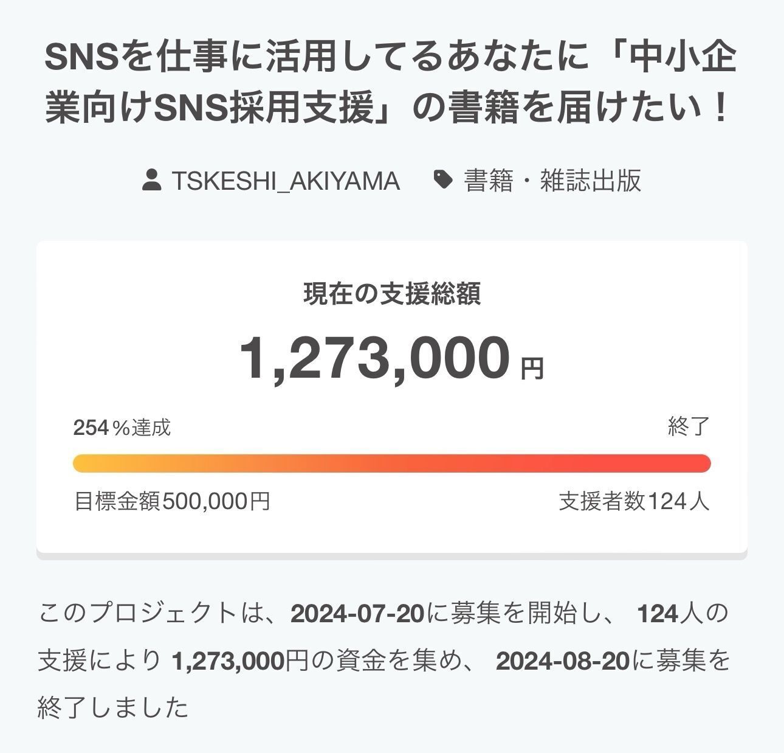Viewport: 784px width, 753px height.
Task: Click the large 1,273,000 total amount
Action: point(374,359)
